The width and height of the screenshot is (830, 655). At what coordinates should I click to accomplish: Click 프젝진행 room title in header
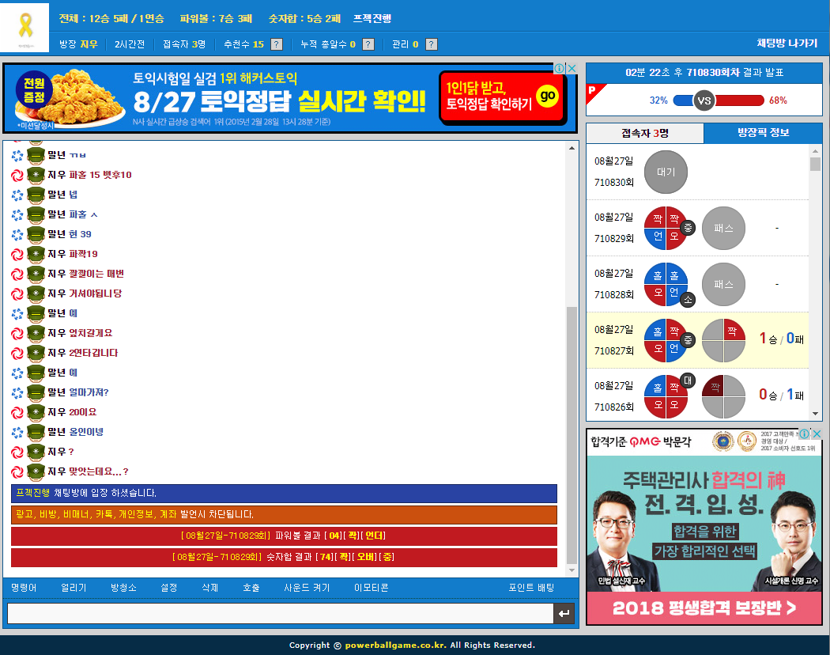(x=372, y=18)
